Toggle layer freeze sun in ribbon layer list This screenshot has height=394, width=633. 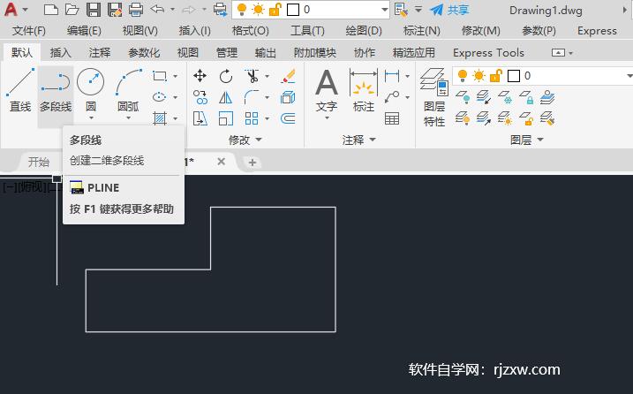click(479, 76)
